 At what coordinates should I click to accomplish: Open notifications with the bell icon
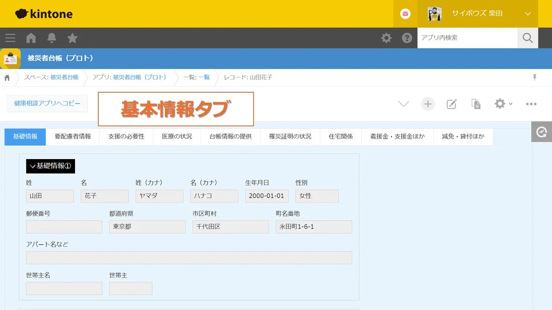[x=52, y=38]
